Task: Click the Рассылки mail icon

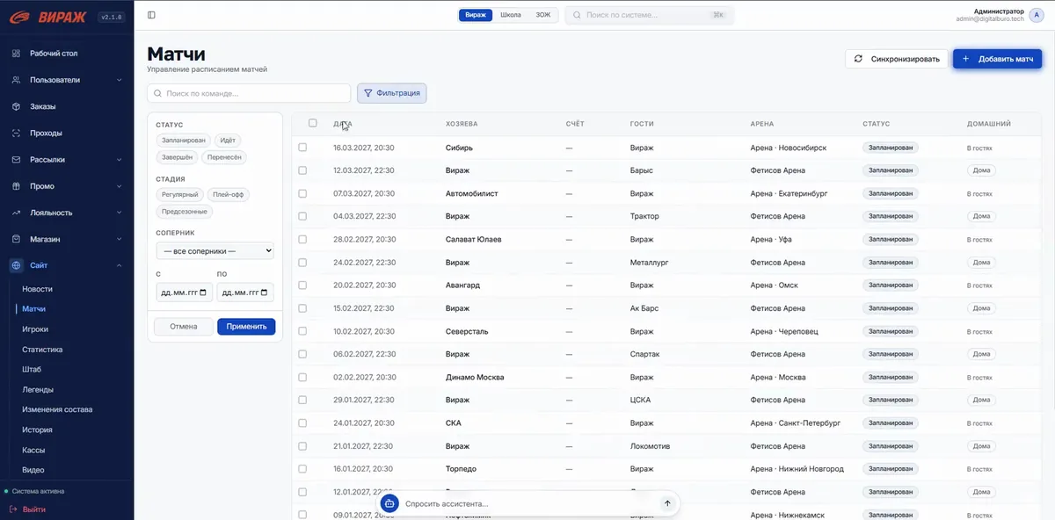Action: coord(16,160)
